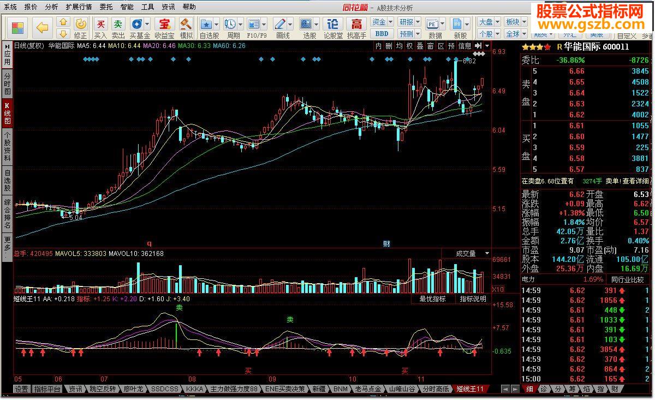This screenshot has height=400, width=655.
Task: Expand the 自选股 dropdown arrow
Action: (x=217, y=25)
